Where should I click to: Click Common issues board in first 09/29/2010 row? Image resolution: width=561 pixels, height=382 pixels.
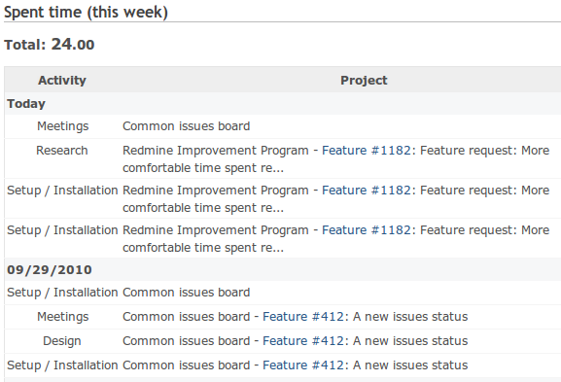click(x=186, y=293)
